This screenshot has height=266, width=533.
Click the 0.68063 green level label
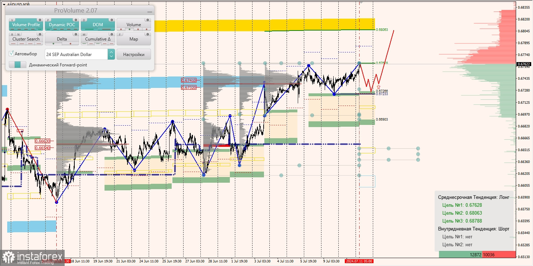tap(382, 30)
